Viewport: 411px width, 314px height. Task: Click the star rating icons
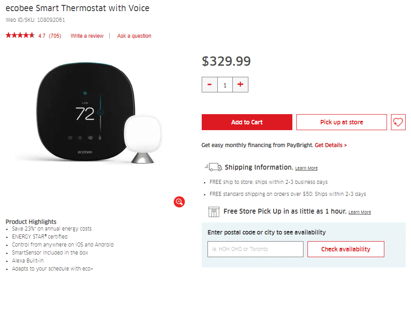tap(20, 36)
